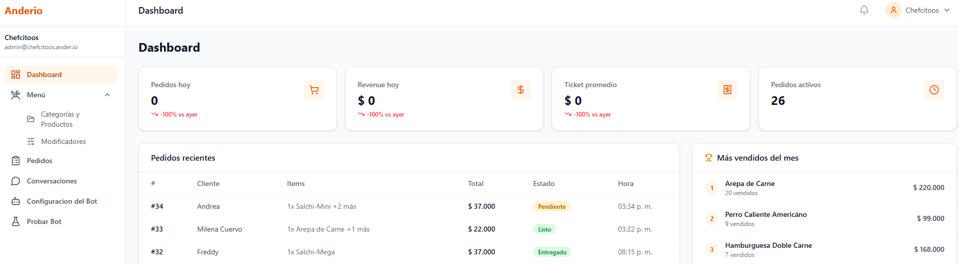Image resolution: width=959 pixels, height=264 pixels.
Task: Click the clock icon in Pedidos activos
Action: pyautogui.click(x=934, y=90)
